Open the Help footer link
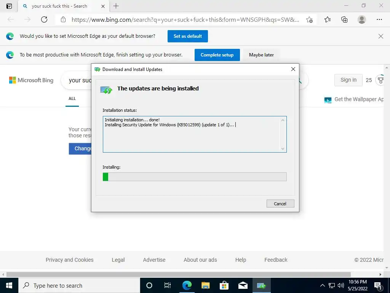This screenshot has width=390, height=293. pos(241,260)
